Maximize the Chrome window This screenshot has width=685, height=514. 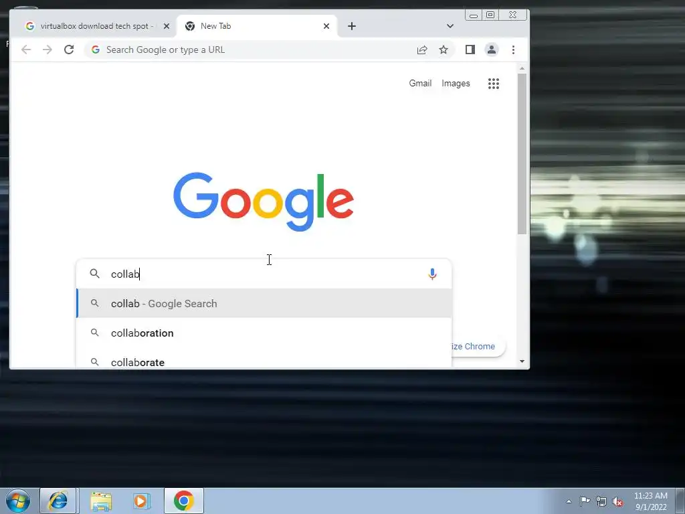(x=490, y=15)
